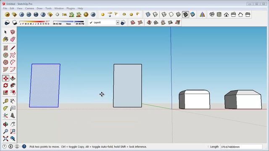Select the Push/Pull tool
Image resolution: width=269 pixels, height=151 pixels.
(x=13, y=78)
